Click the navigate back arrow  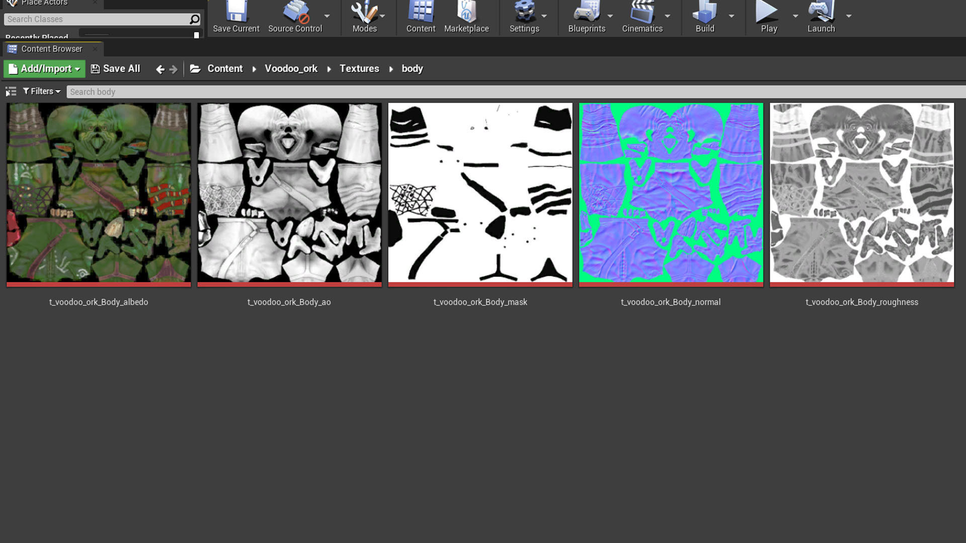160,69
